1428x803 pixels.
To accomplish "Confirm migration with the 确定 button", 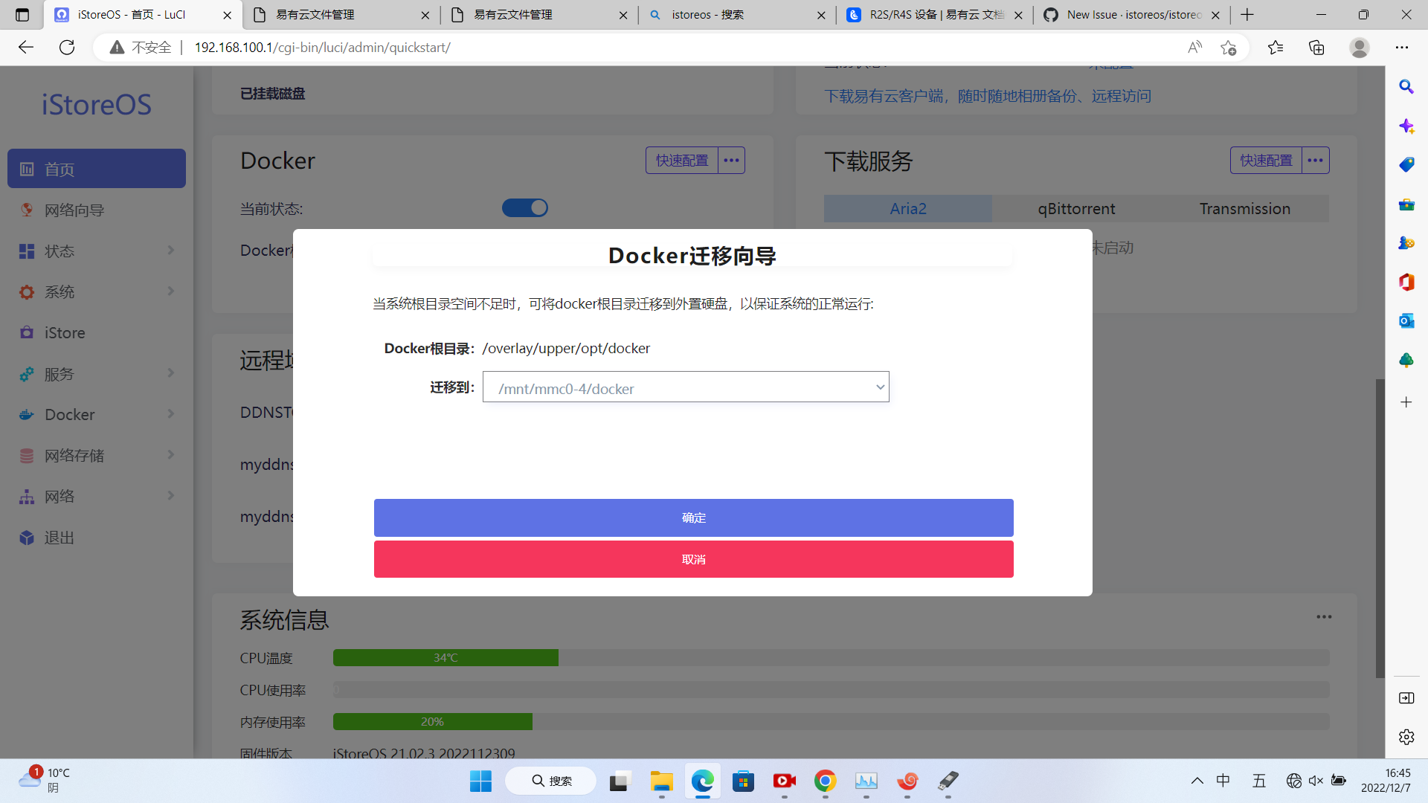I will (x=692, y=517).
